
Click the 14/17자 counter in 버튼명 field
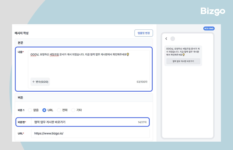[x=142, y=122]
